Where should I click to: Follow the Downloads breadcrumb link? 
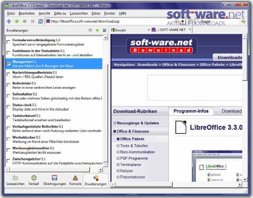click(147, 65)
